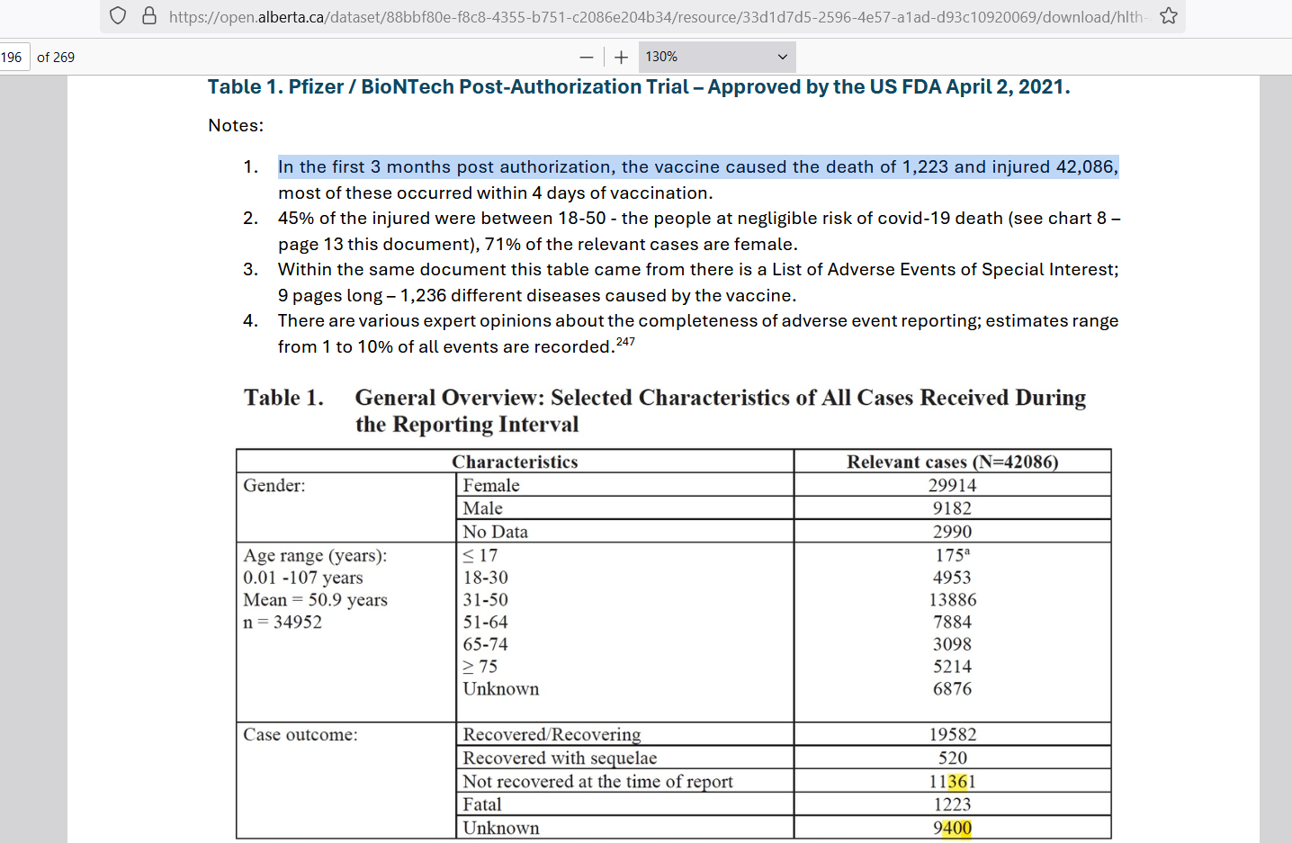This screenshot has height=843, width=1292.
Task: Click the 'Table 1. Pfizer / BioNTech' heading
Action: [639, 86]
